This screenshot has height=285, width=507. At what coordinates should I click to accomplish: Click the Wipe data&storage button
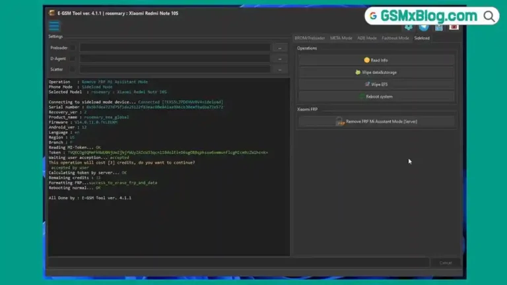[376, 73]
